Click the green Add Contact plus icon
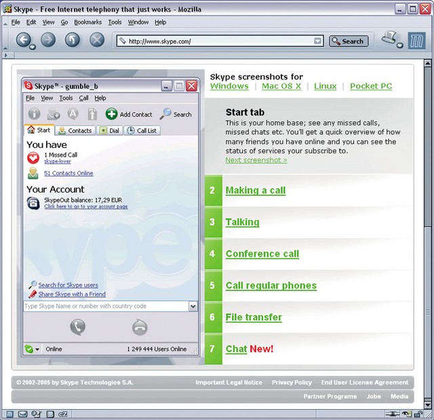The height and width of the screenshot is (420, 434). (x=111, y=114)
